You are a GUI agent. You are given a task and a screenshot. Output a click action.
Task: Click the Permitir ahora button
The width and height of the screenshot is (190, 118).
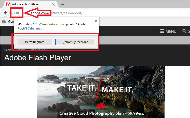tap(35, 42)
